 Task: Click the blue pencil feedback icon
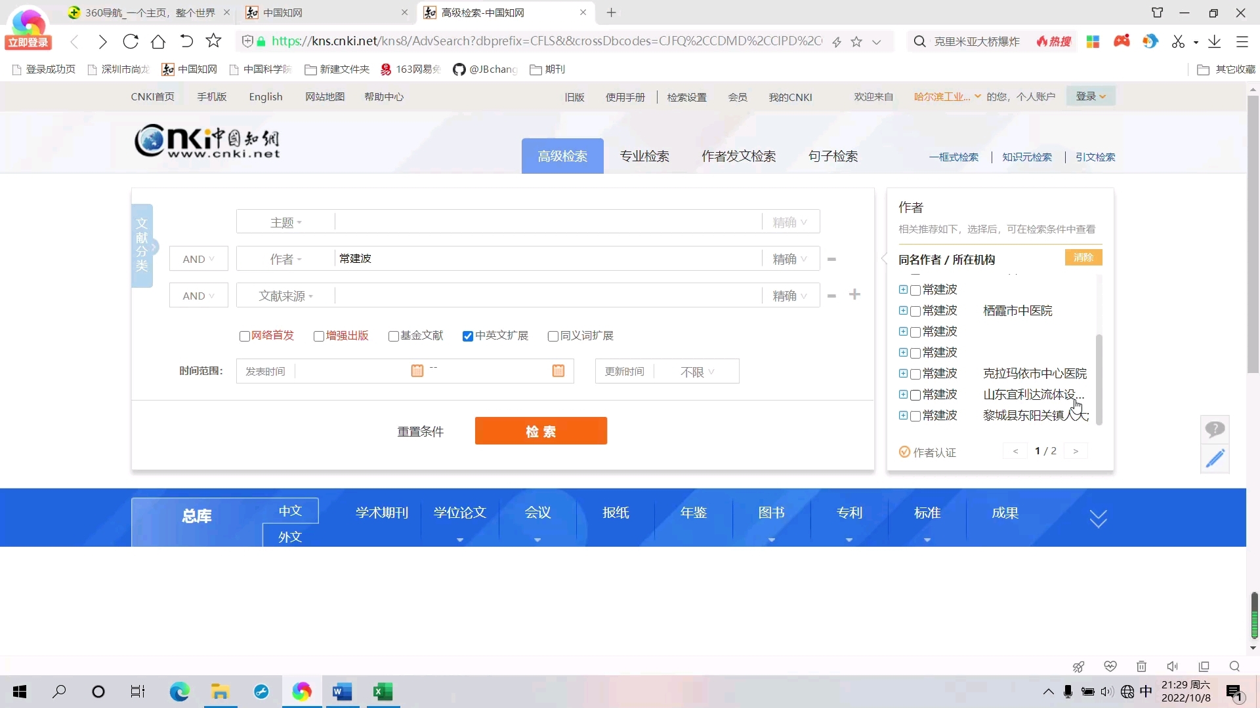(x=1215, y=458)
